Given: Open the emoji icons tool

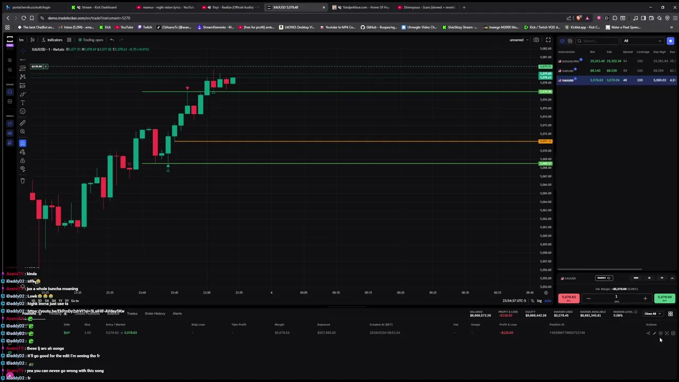Looking at the screenshot, I should point(22,111).
